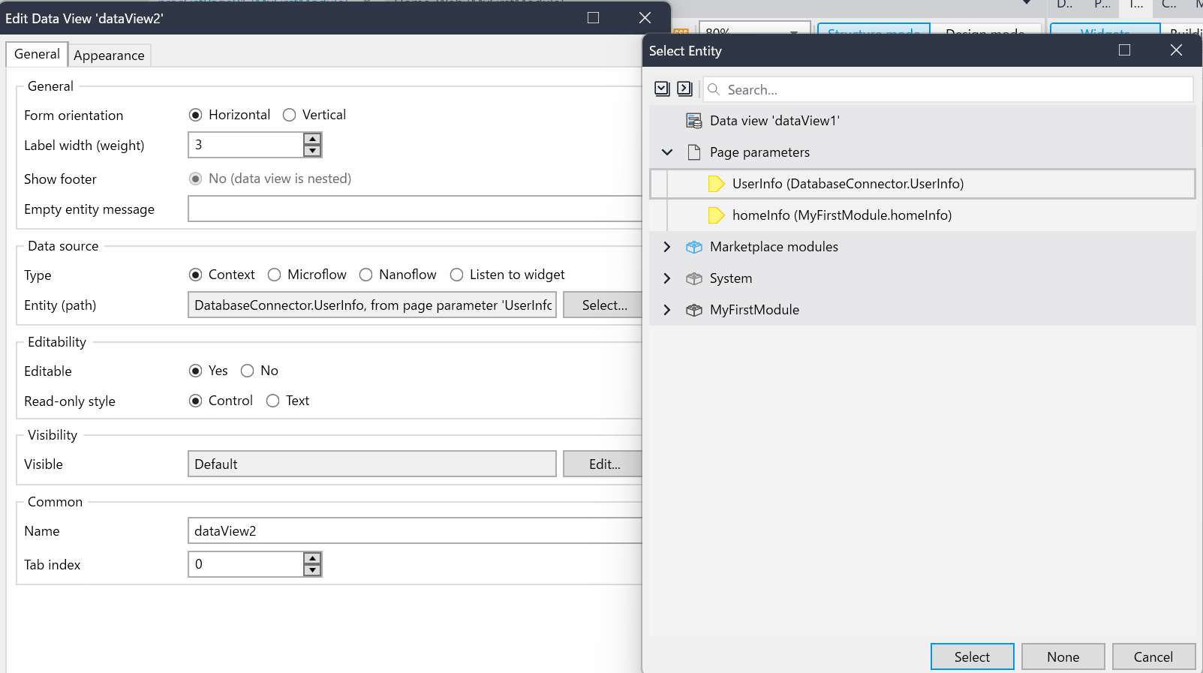The width and height of the screenshot is (1203, 673).
Task: Collapse the Page parameters tree node
Action: click(x=666, y=152)
